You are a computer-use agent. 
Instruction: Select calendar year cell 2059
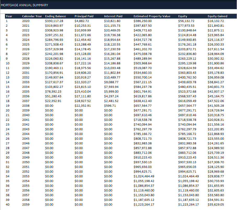pyautogui.click(x=26, y=205)
